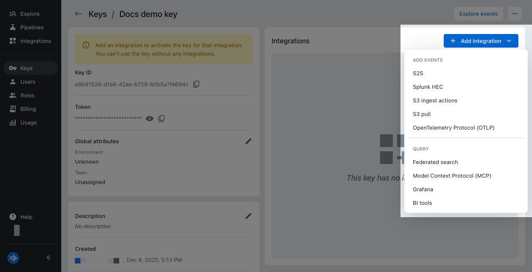Click the Explore events button
532x272 pixels.
pyautogui.click(x=478, y=14)
